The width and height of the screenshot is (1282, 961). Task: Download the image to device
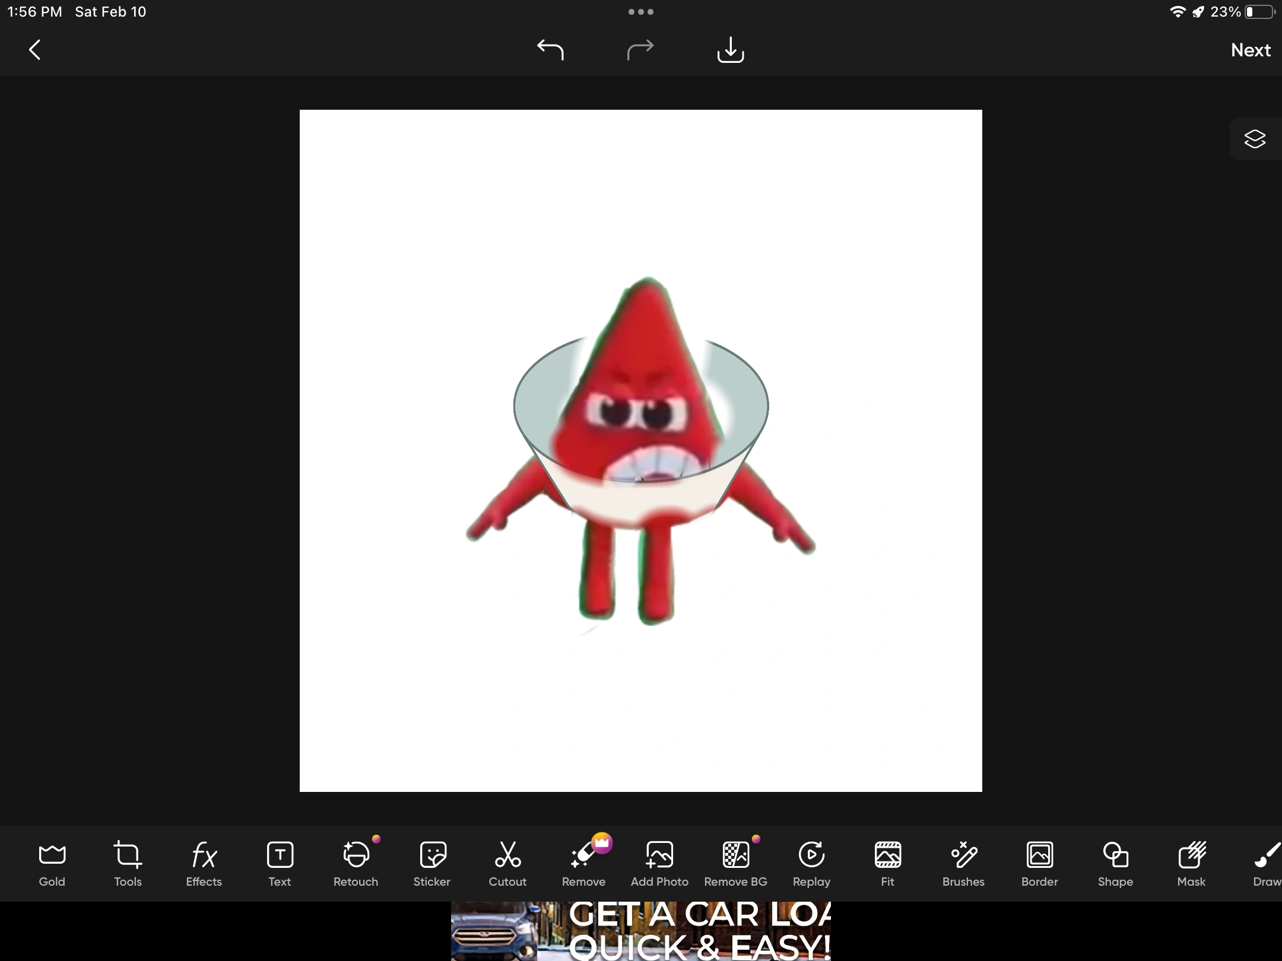click(x=730, y=50)
